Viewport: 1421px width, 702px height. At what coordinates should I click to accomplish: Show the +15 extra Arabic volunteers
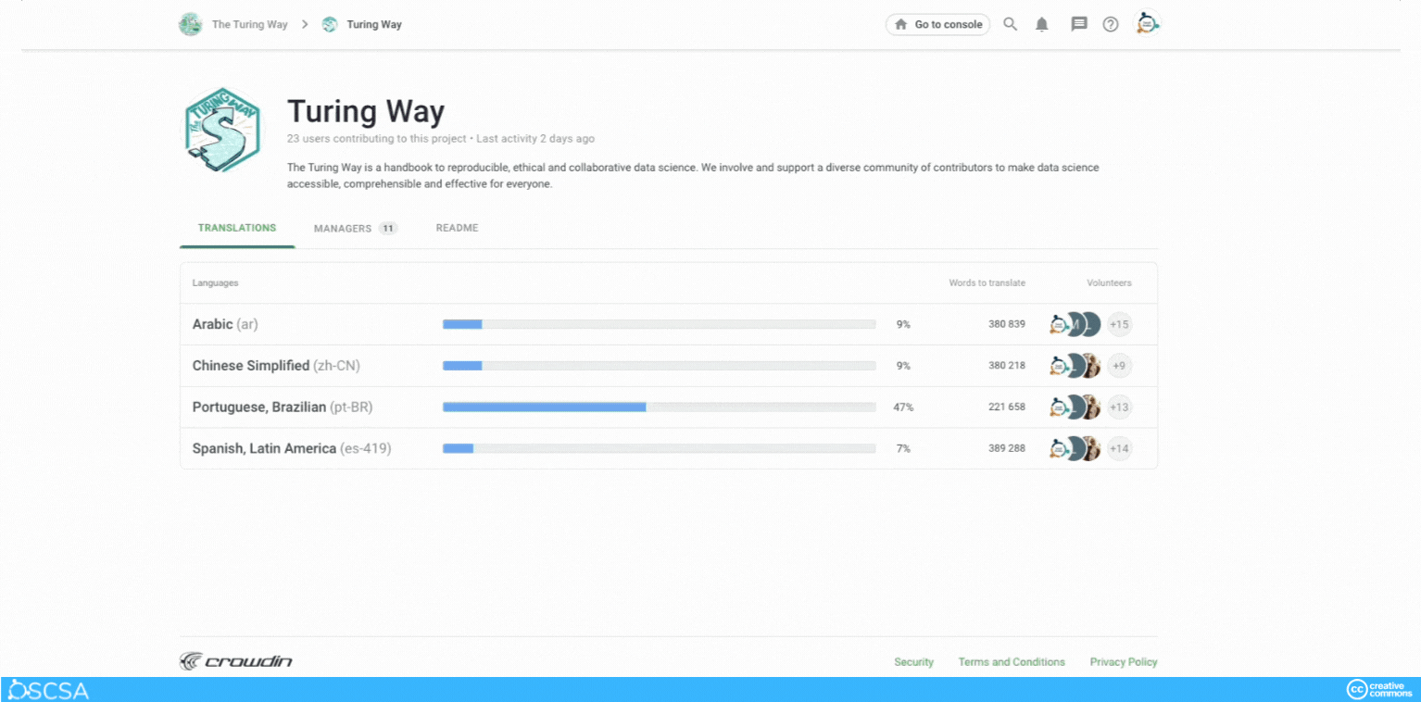[1119, 324]
